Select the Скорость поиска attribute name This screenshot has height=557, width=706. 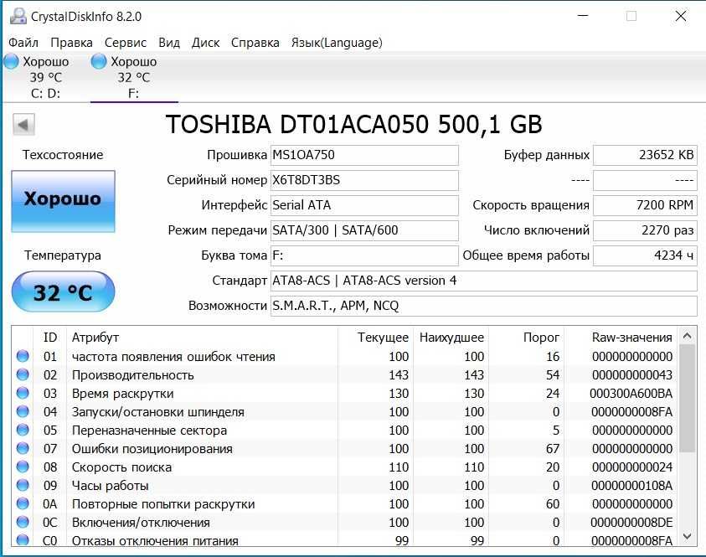[x=121, y=467]
